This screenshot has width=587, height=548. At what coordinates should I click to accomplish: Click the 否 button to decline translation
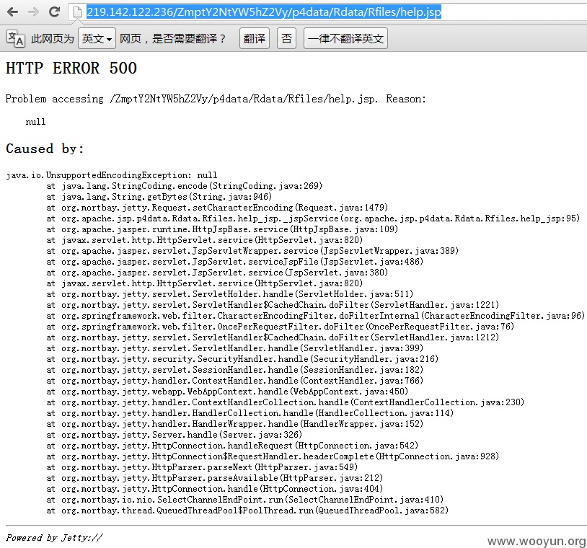click(286, 38)
